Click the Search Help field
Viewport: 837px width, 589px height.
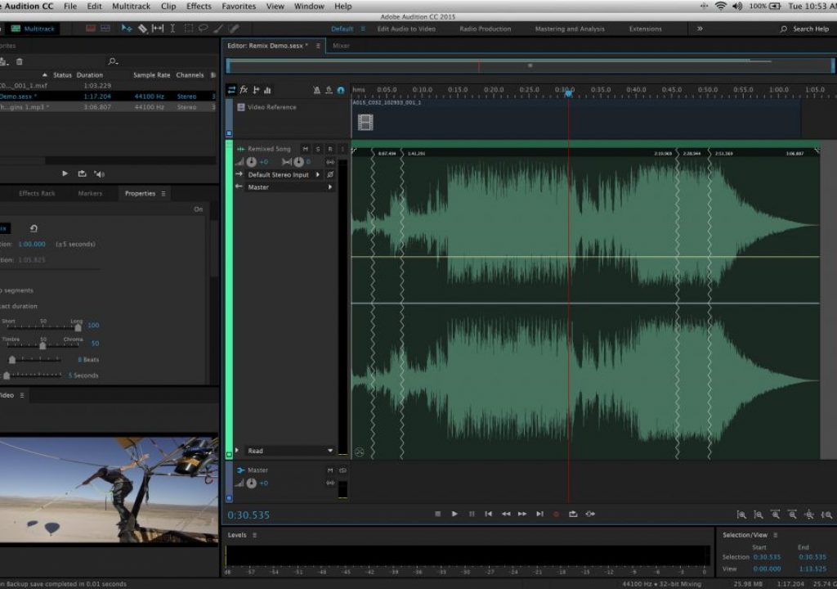(x=804, y=29)
